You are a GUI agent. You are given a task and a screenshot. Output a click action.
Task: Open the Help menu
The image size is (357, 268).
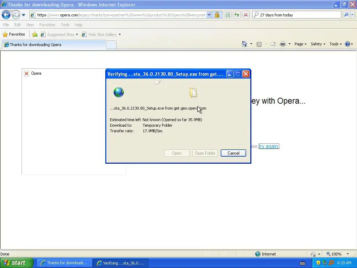tap(78, 25)
